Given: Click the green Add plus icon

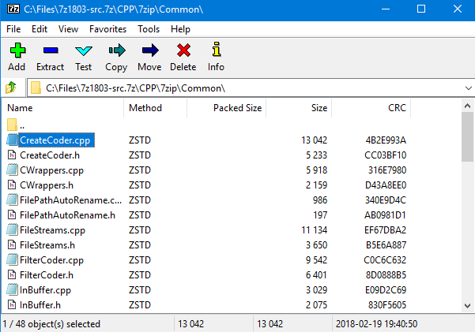Looking at the screenshot, I should click(17, 50).
